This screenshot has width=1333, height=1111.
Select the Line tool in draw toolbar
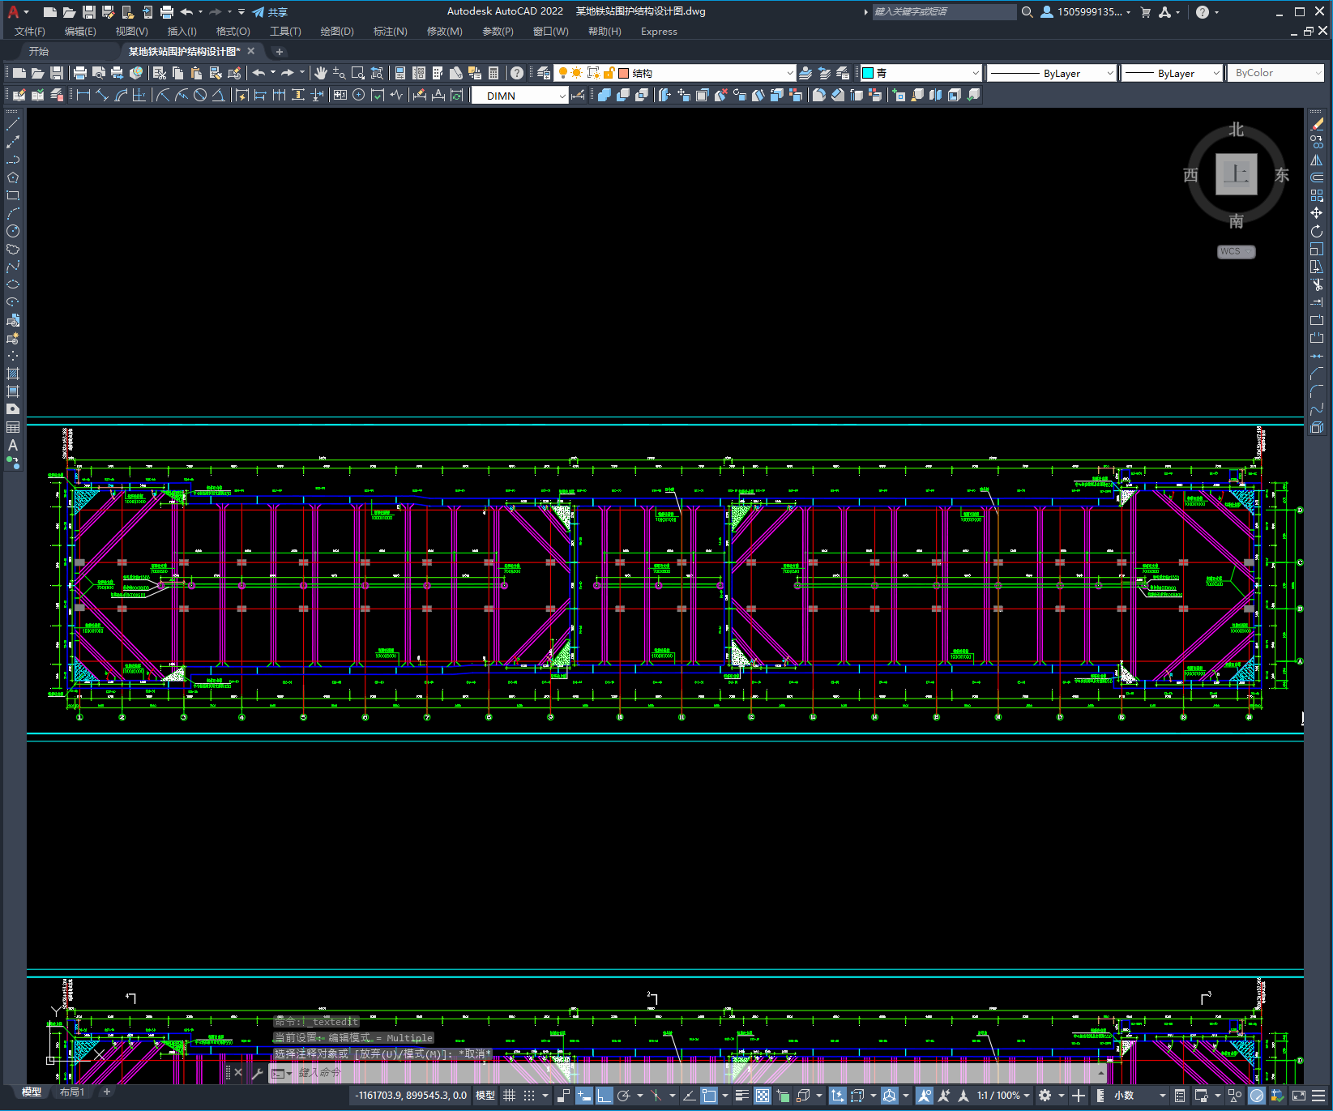click(x=13, y=124)
